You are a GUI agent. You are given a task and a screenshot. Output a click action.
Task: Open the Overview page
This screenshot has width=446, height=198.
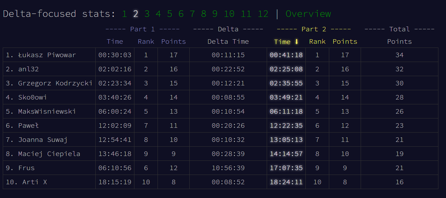308,14
